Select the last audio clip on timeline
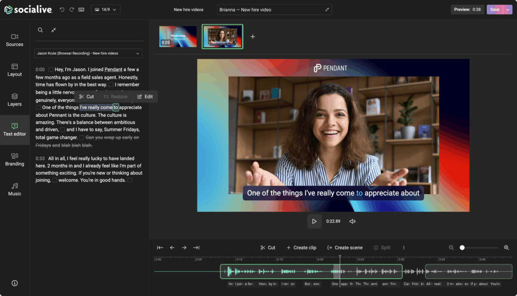 pyautogui.click(x=469, y=272)
